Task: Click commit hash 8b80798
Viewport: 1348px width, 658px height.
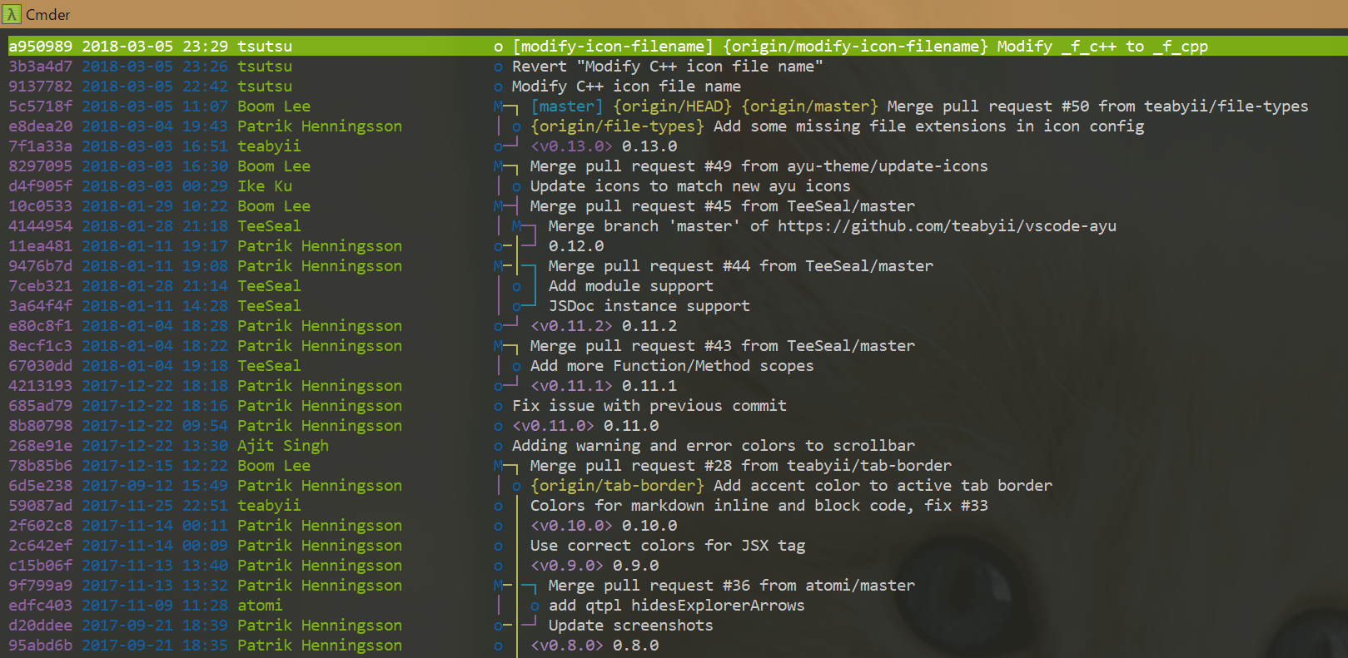Action: click(x=40, y=426)
